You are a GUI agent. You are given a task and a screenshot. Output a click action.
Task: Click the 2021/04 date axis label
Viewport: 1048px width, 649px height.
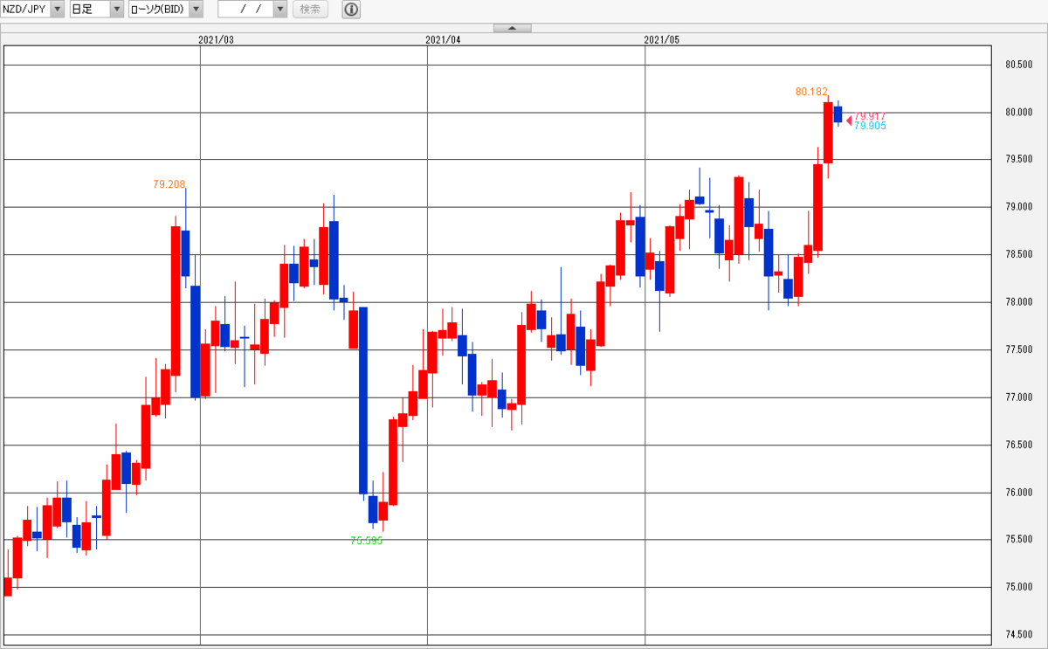[x=444, y=39]
